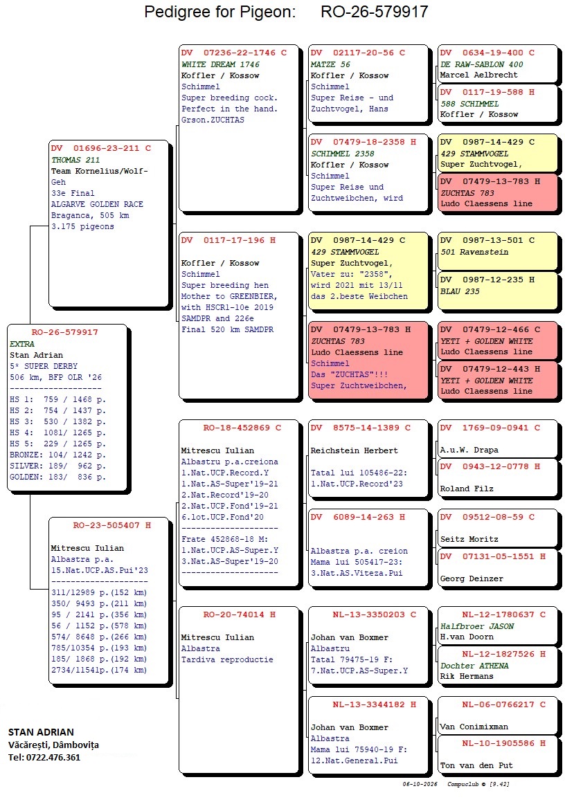Click Halfbroer JASON NL-12-1780637 box
Viewport: 565px width, 811px height.
pyautogui.click(x=498, y=626)
